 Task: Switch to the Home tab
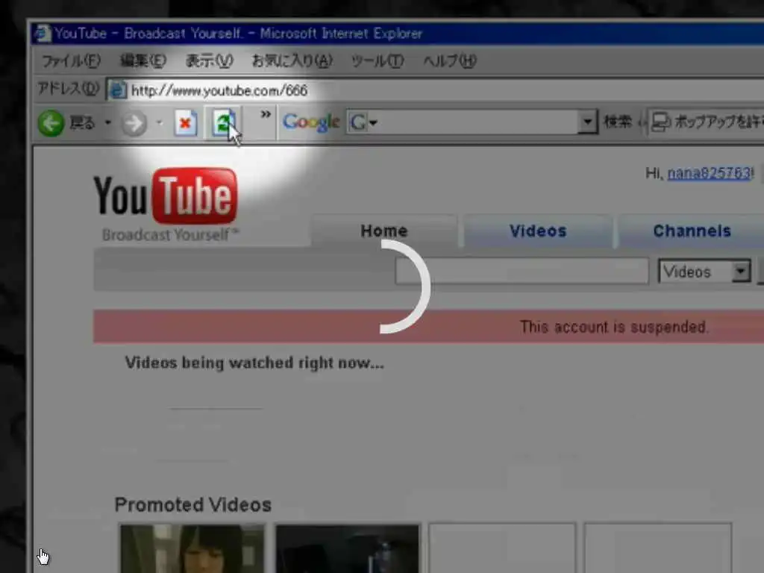point(384,231)
